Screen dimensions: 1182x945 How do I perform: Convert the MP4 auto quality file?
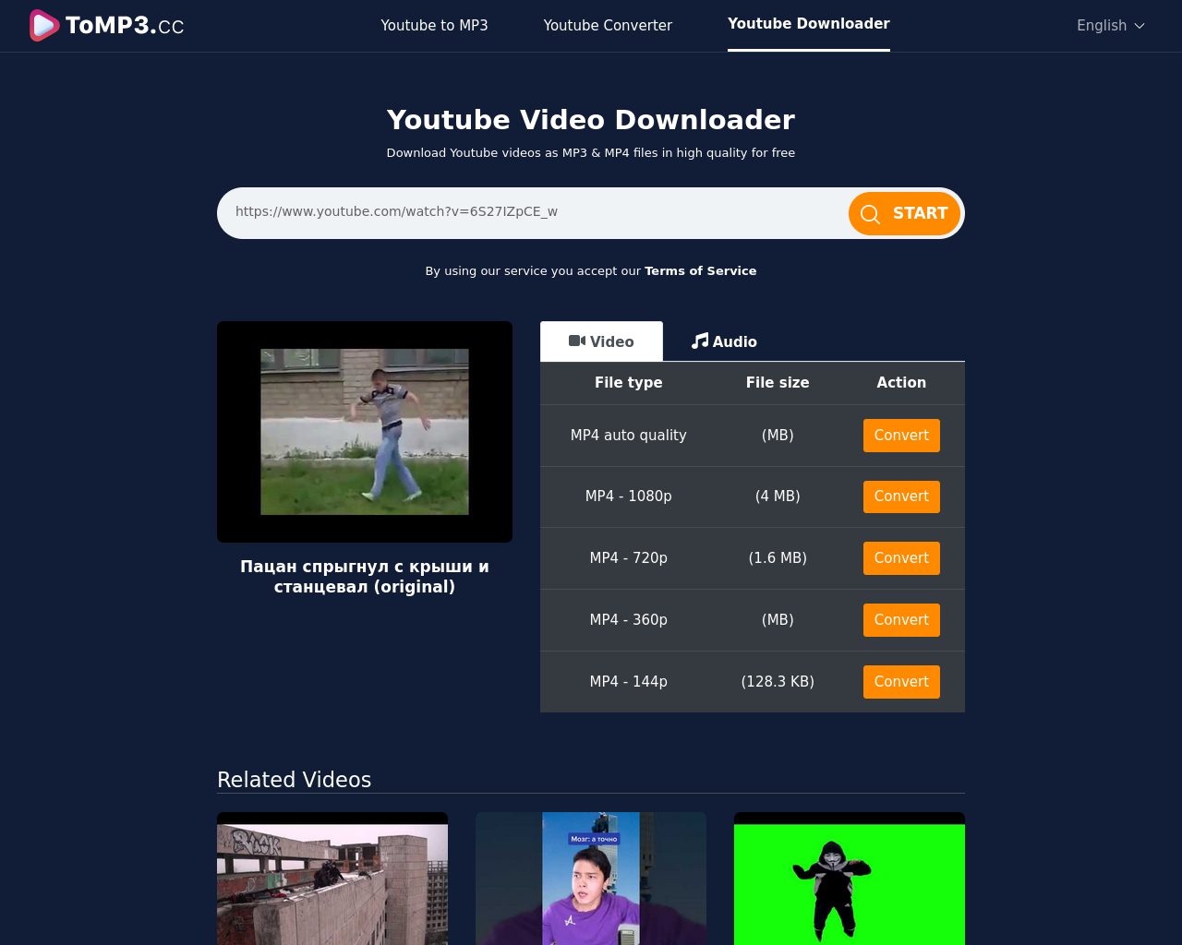pos(901,436)
